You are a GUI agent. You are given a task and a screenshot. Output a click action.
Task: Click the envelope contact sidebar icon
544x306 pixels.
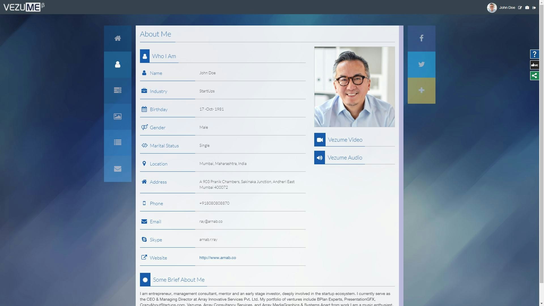tap(118, 169)
